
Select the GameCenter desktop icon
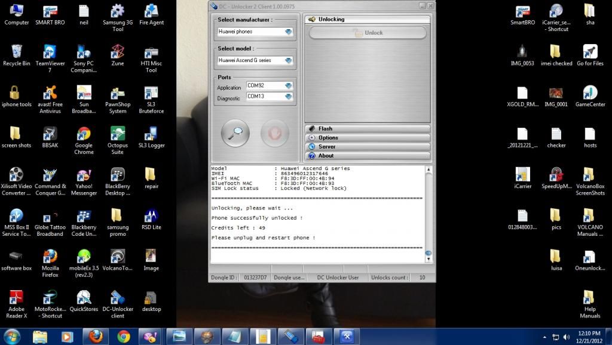(x=590, y=96)
